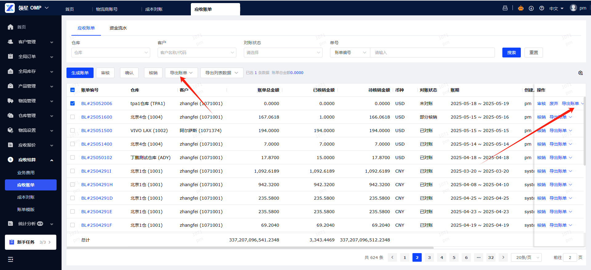Image resolution: width=591 pixels, height=270 pixels.
Task: Open the help question mark icon
Action: point(542,8)
